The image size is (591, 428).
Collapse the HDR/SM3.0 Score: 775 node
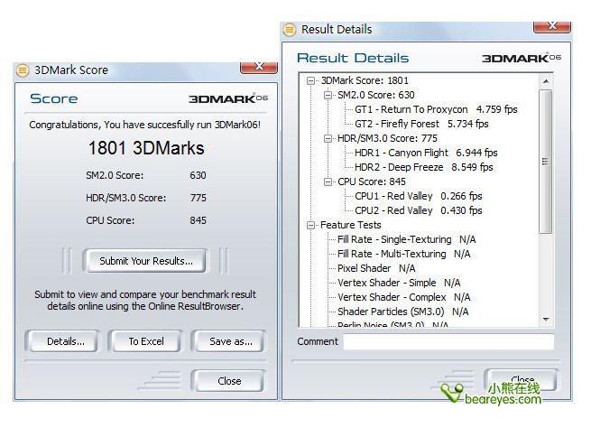click(328, 138)
